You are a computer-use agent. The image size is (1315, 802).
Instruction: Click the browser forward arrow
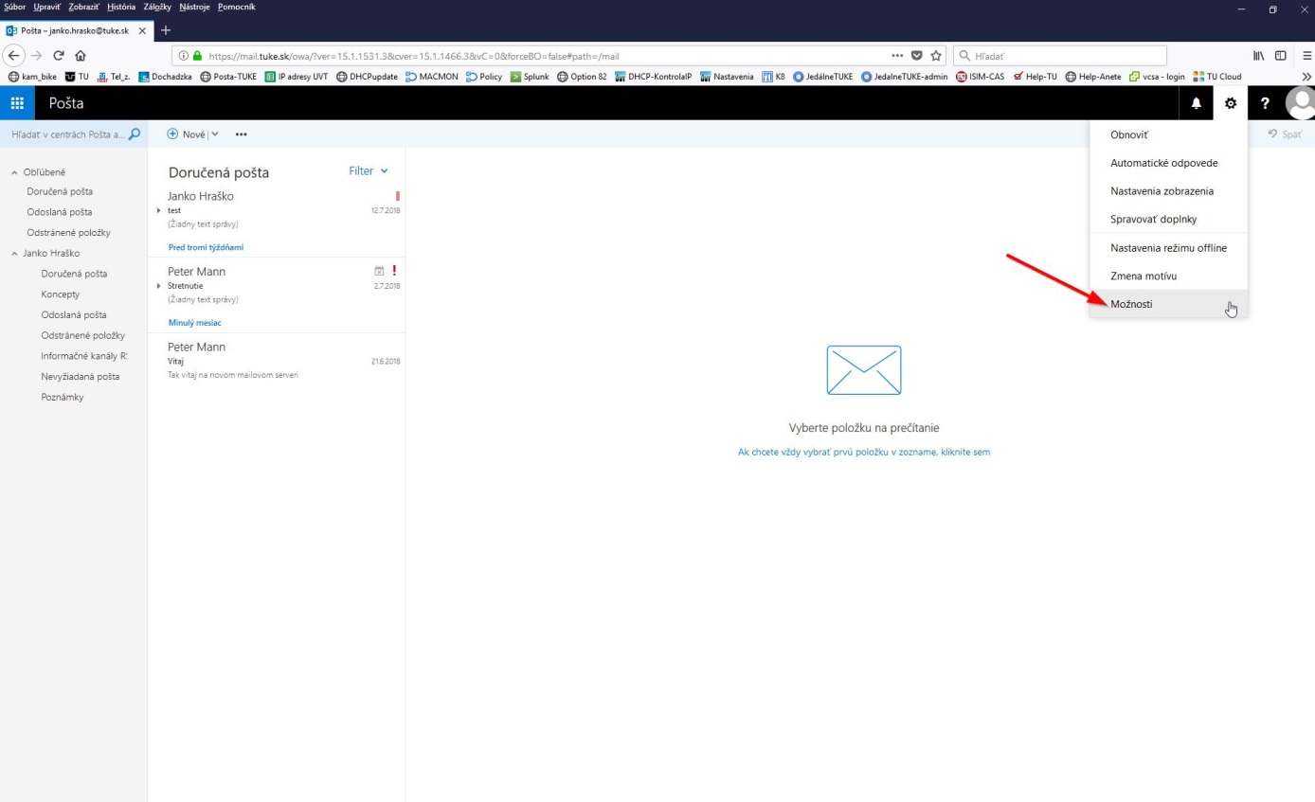pyautogui.click(x=37, y=55)
